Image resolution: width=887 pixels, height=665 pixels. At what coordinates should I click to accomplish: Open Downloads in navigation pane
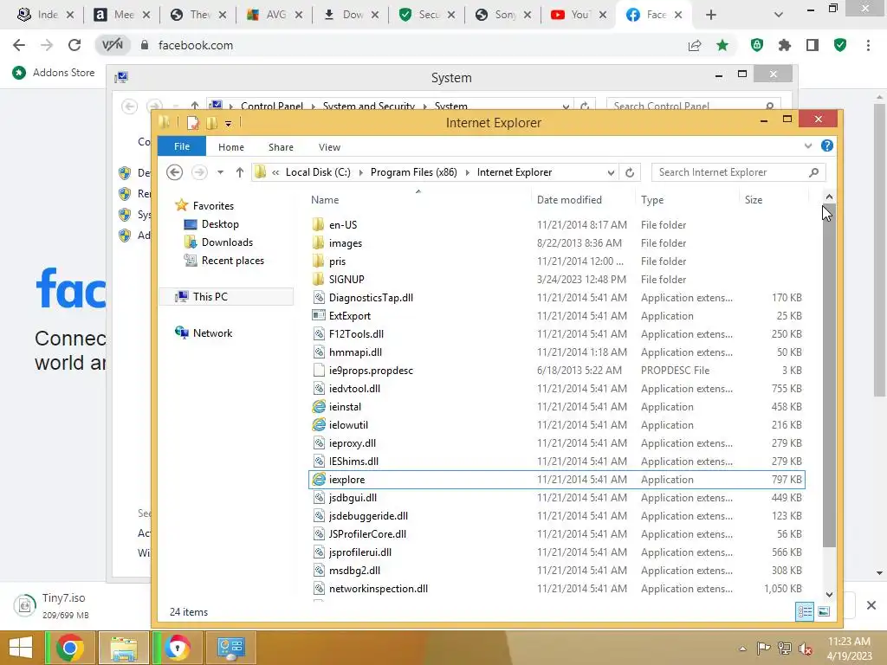(227, 242)
